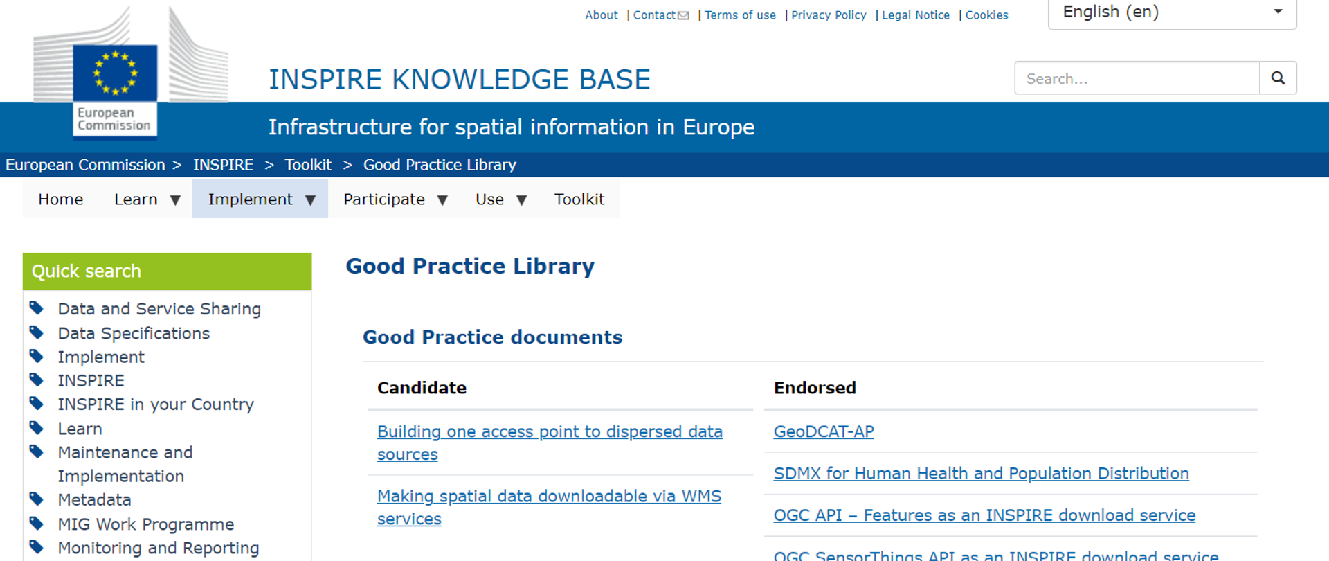The image size is (1329, 561).
Task: Click the envelope icon beside Contact
Action: coord(683,16)
